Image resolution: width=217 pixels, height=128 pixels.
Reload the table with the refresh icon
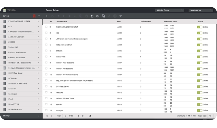point(90,116)
